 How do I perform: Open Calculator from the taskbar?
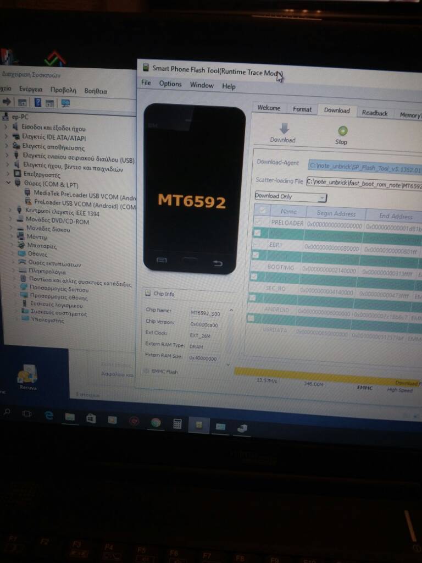coord(177,423)
